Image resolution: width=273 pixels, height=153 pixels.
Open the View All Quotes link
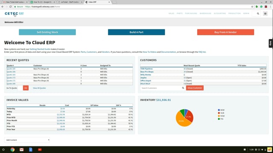39,88
